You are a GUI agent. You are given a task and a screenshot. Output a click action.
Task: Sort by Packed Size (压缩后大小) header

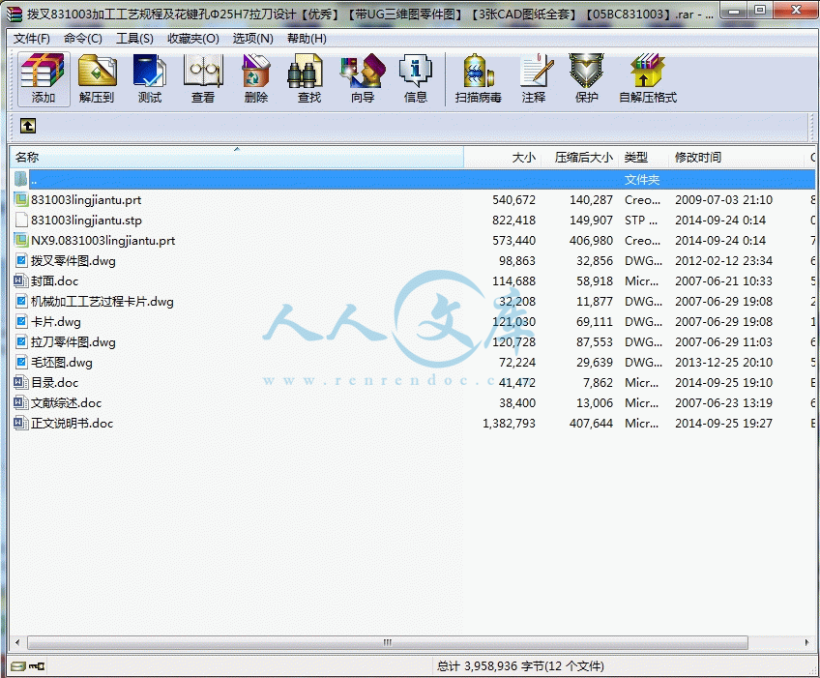pos(580,157)
